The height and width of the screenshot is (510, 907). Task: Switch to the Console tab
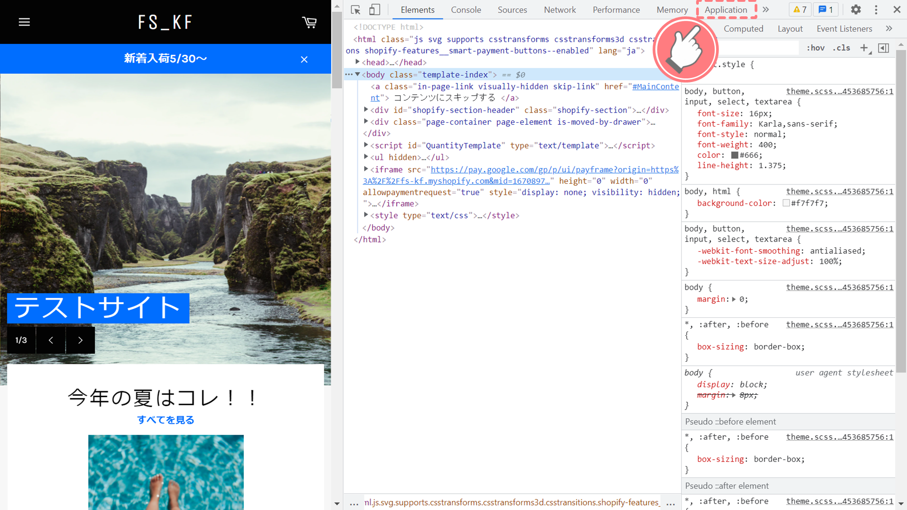(466, 10)
